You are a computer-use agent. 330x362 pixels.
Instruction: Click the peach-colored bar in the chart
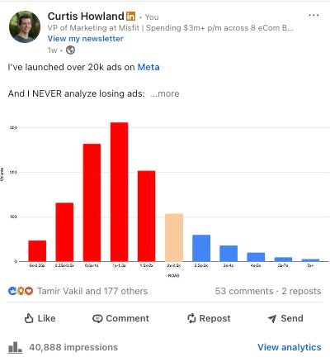point(174,237)
